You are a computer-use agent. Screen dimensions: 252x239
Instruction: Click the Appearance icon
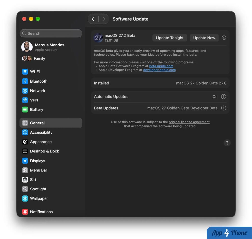point(25,142)
